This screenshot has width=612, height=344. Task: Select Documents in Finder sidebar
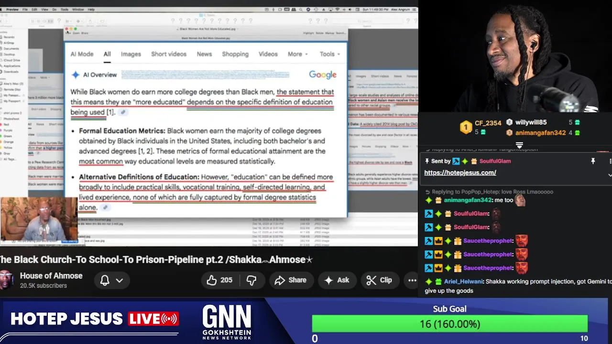11,49
